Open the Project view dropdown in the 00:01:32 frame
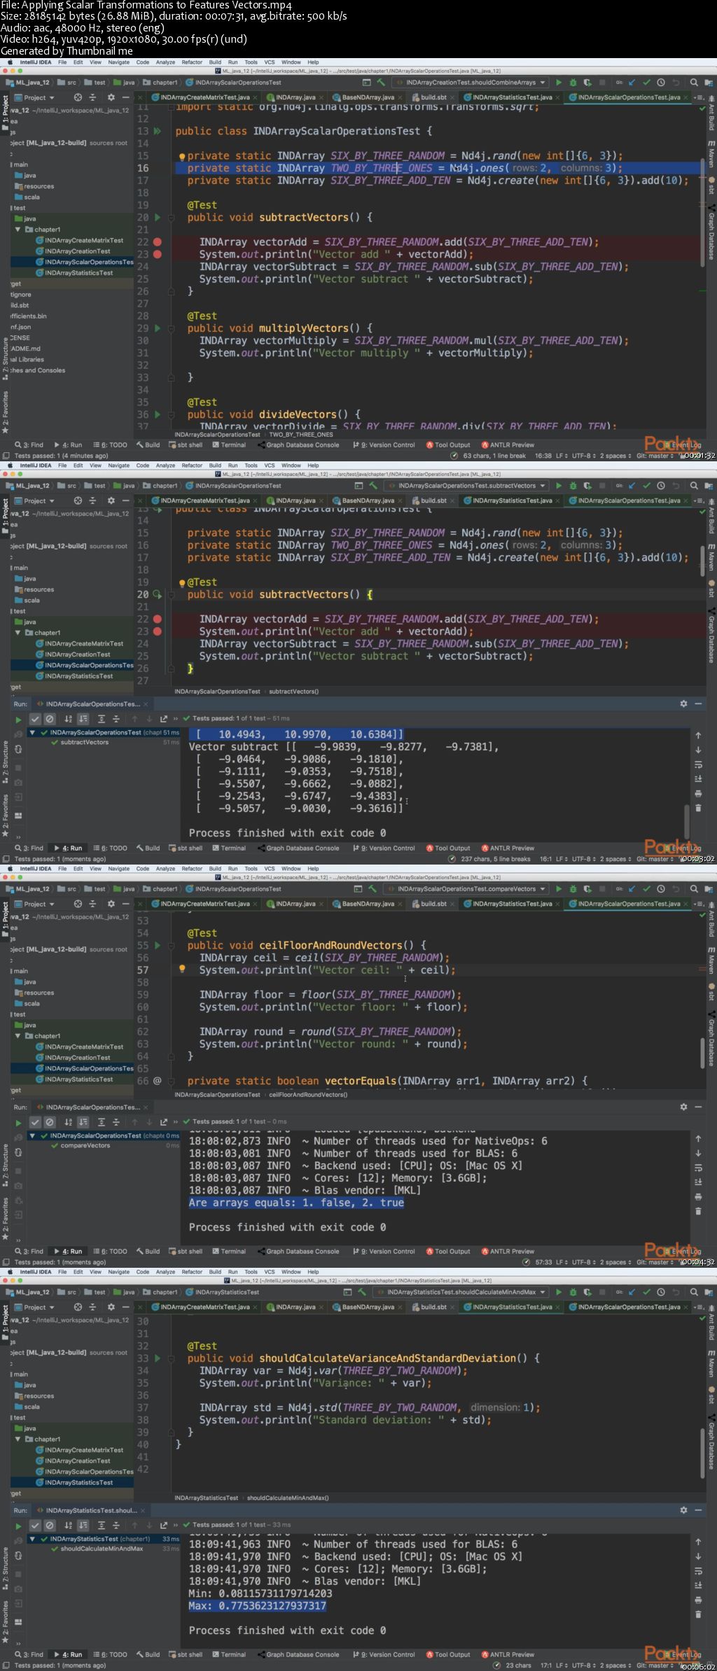The width and height of the screenshot is (717, 1671). point(34,97)
